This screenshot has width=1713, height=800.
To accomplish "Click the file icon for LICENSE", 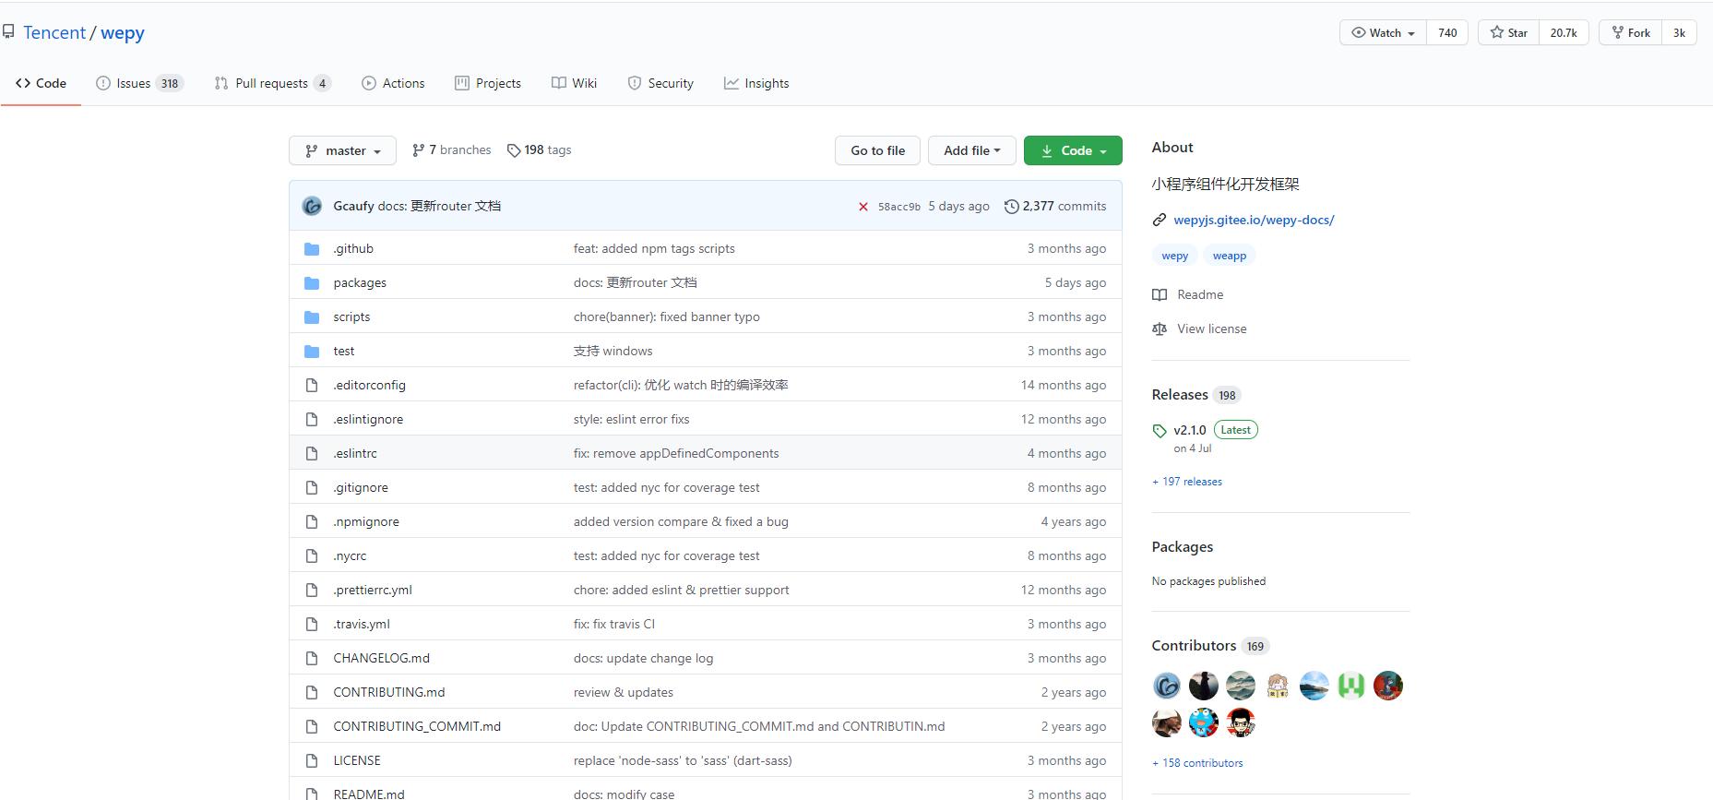I will pos(312,760).
